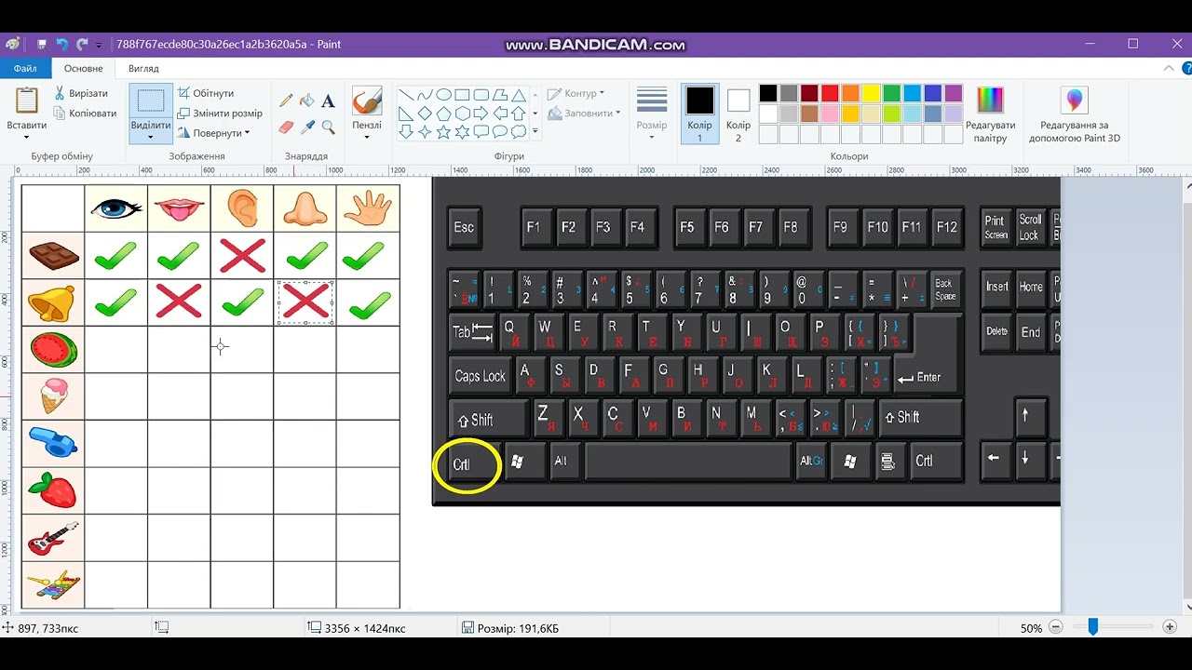This screenshot has height=670, width=1192.
Task: Open the quick access toolbar customize arrow
Action: [99, 45]
